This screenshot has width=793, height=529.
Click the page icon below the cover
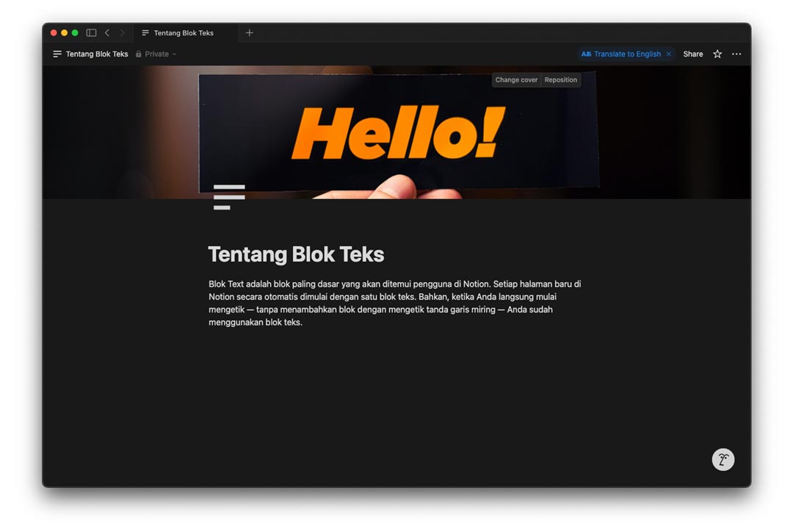[228, 197]
